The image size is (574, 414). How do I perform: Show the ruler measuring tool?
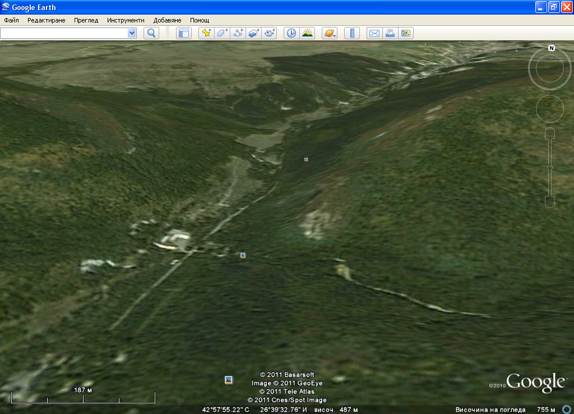point(352,33)
